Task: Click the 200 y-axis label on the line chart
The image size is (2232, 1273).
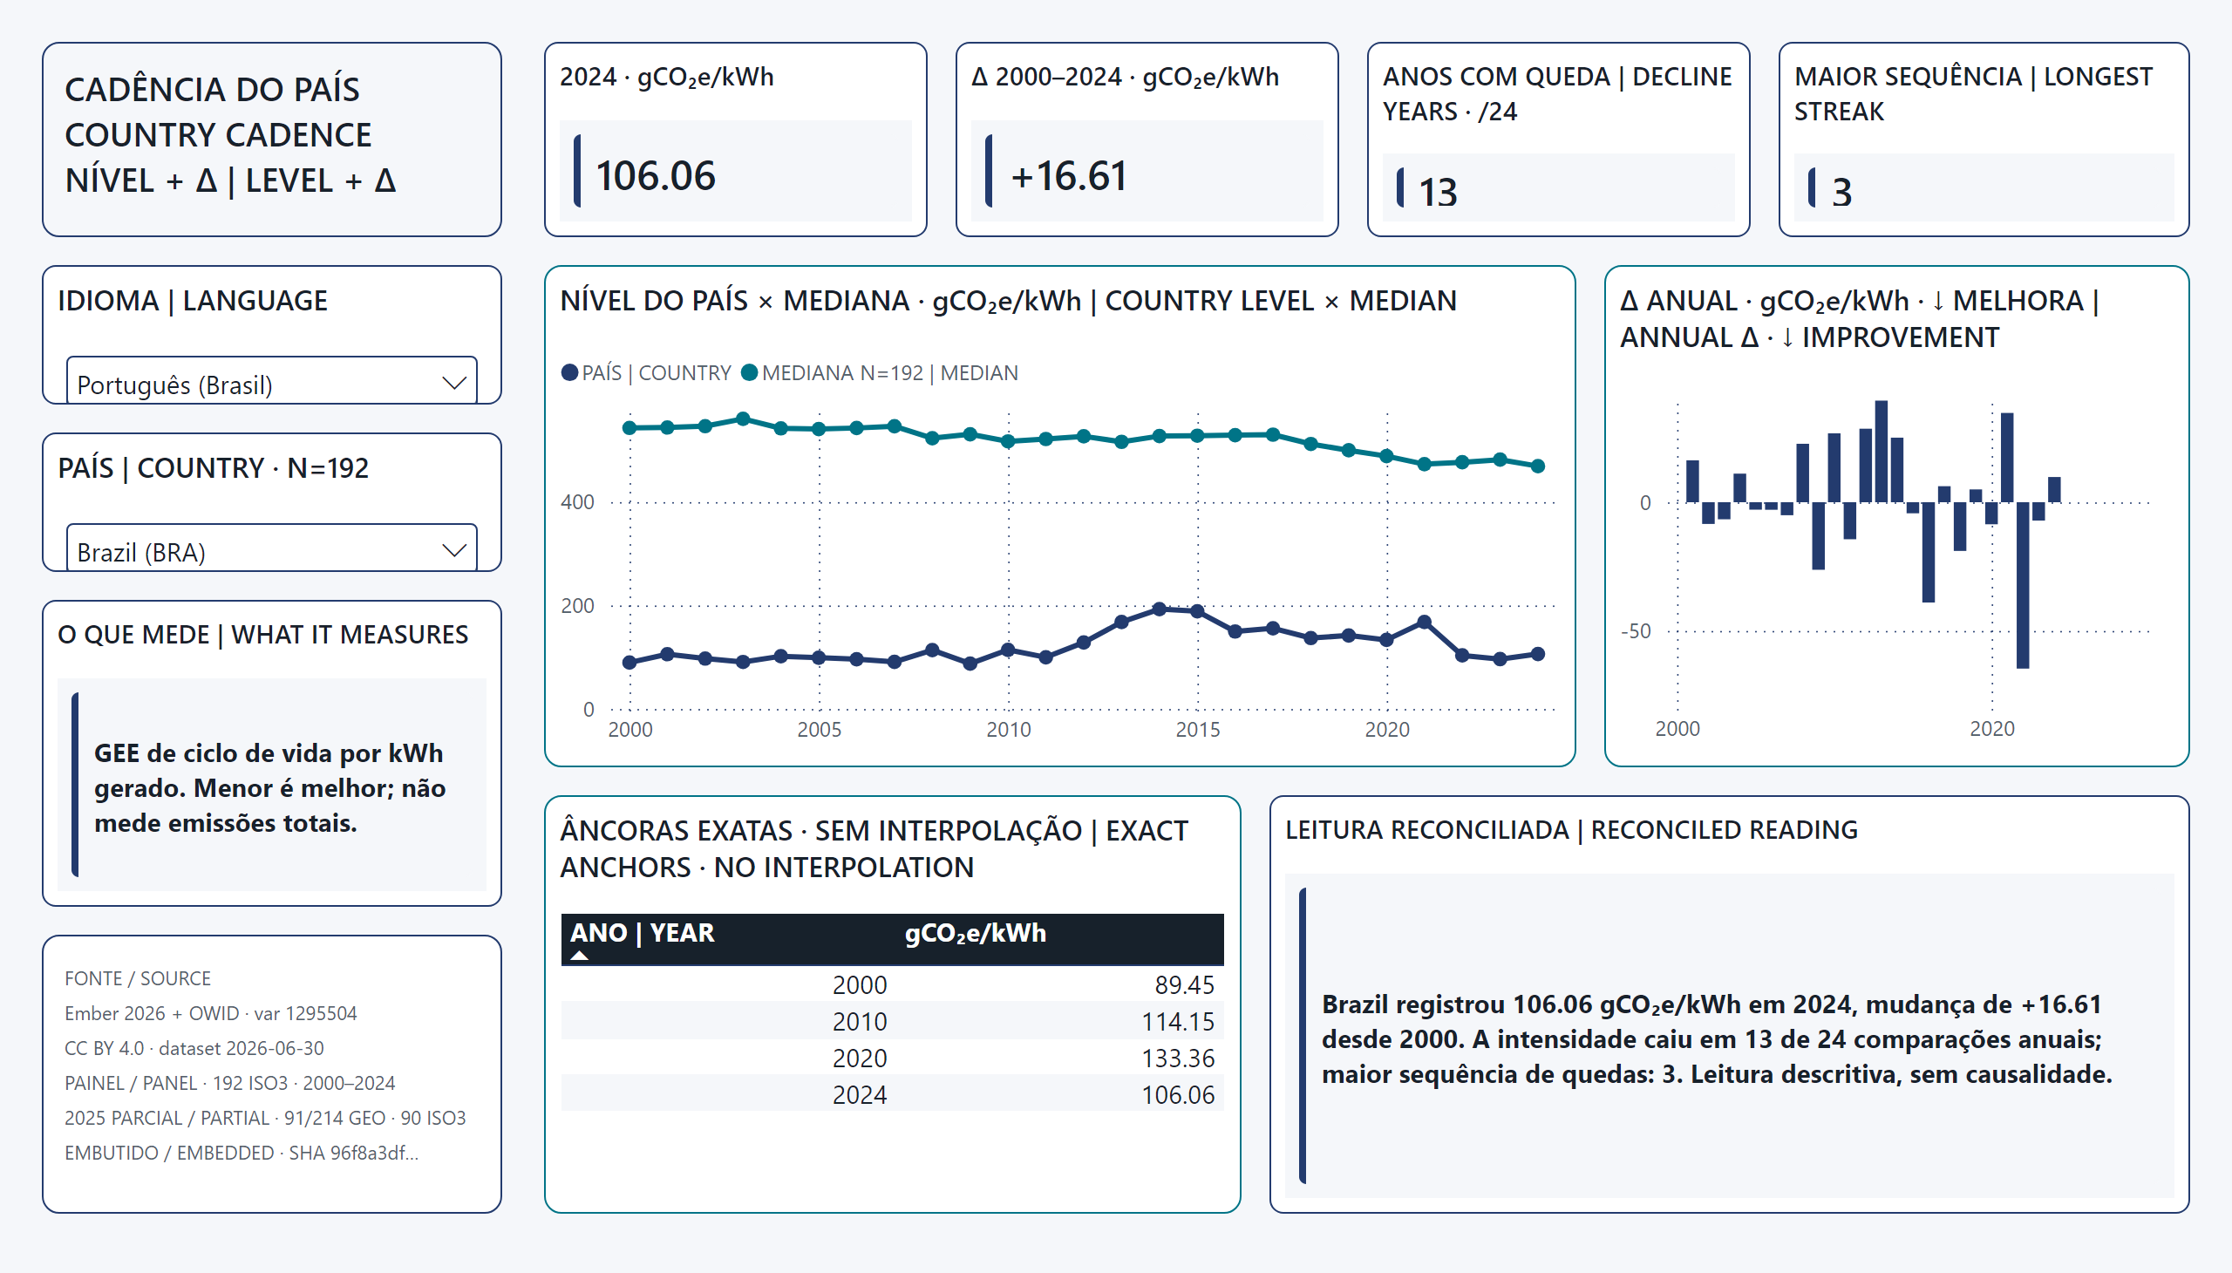Action: tap(577, 606)
